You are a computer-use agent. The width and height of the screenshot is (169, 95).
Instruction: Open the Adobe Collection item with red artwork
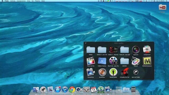click(x=113, y=50)
